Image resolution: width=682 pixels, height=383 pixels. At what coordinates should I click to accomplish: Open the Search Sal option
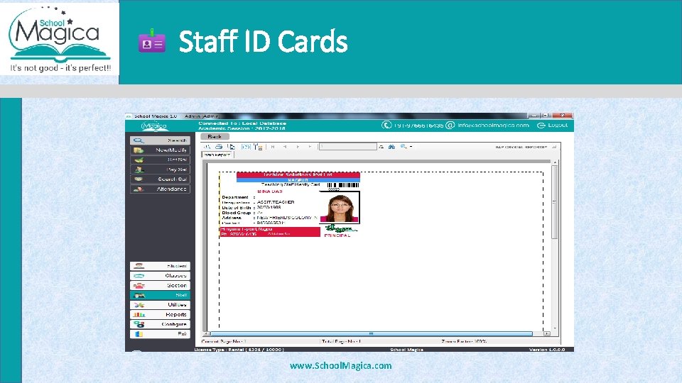tap(160, 179)
